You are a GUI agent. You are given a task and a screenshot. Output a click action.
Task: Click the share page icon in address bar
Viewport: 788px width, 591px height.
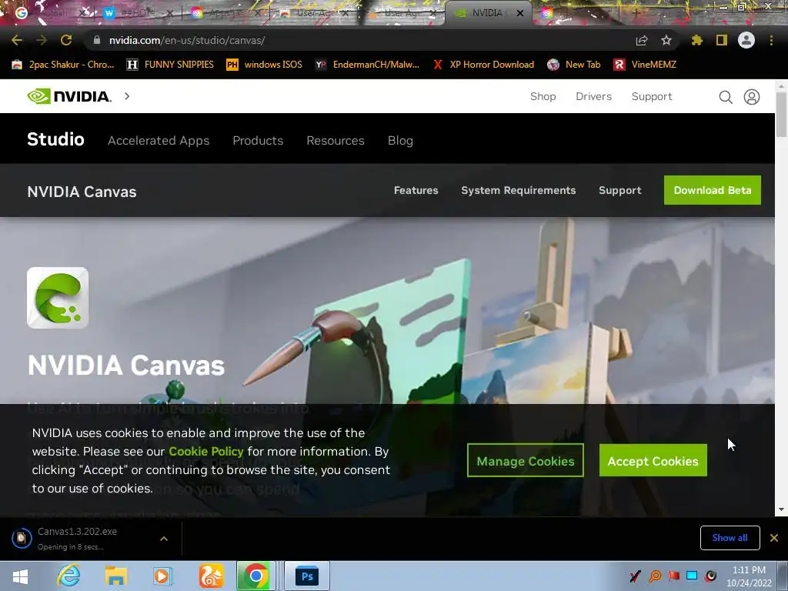pos(642,40)
